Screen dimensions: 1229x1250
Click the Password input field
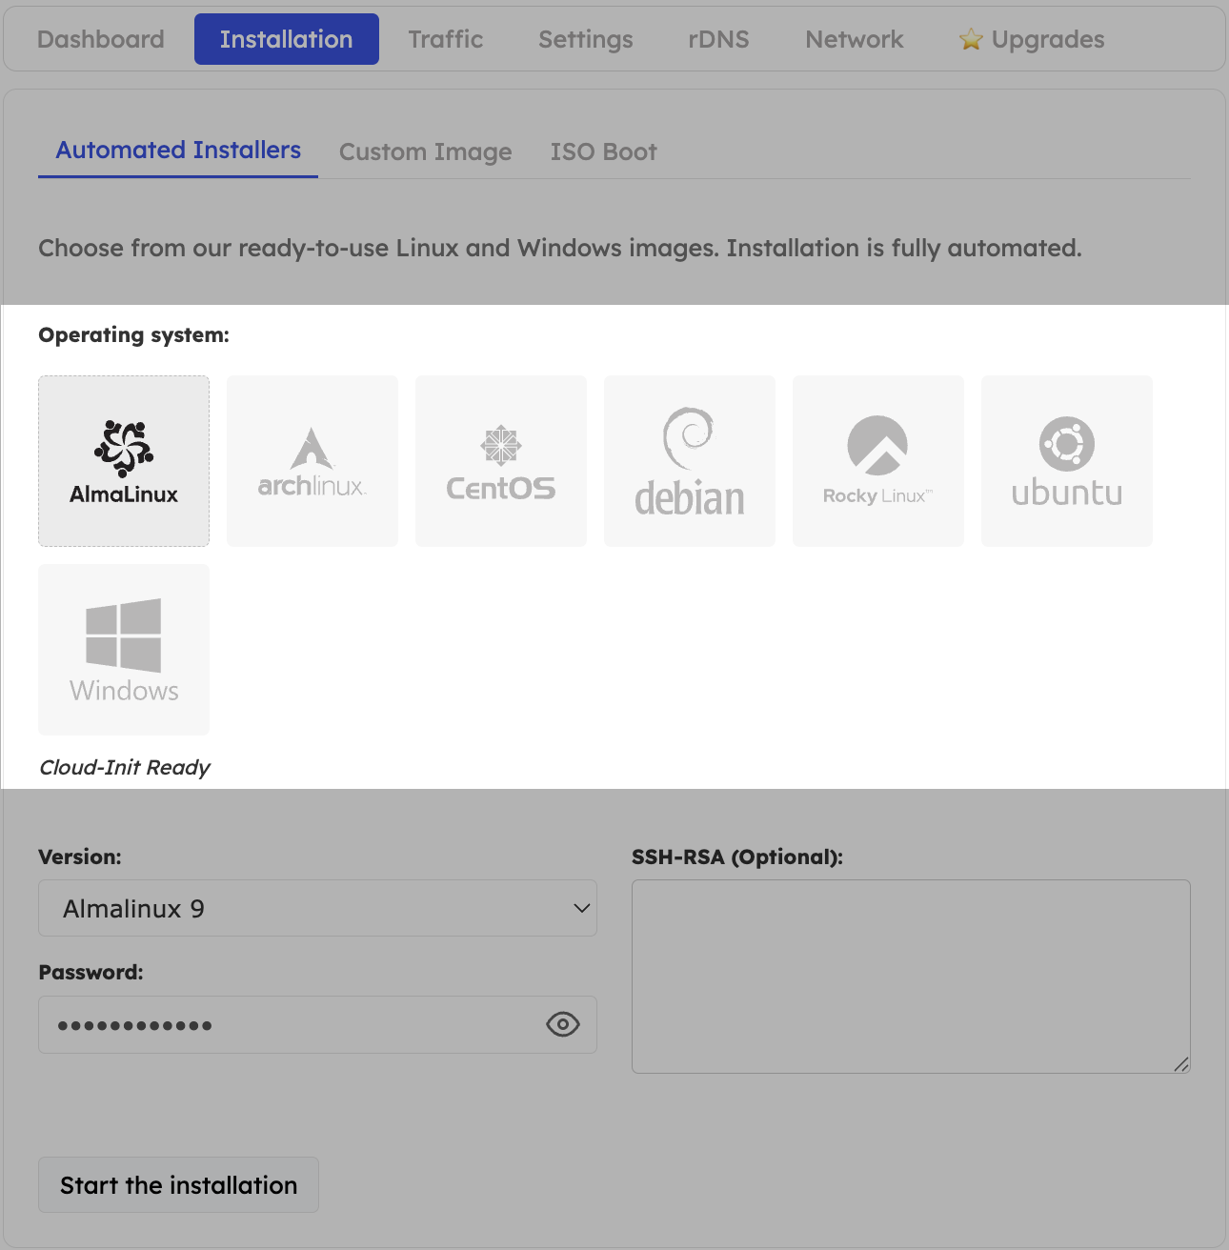286,1024
